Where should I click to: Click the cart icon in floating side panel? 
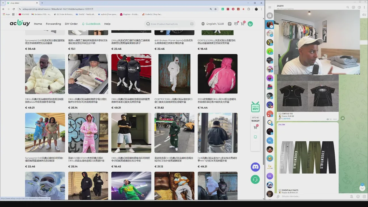tap(255, 127)
